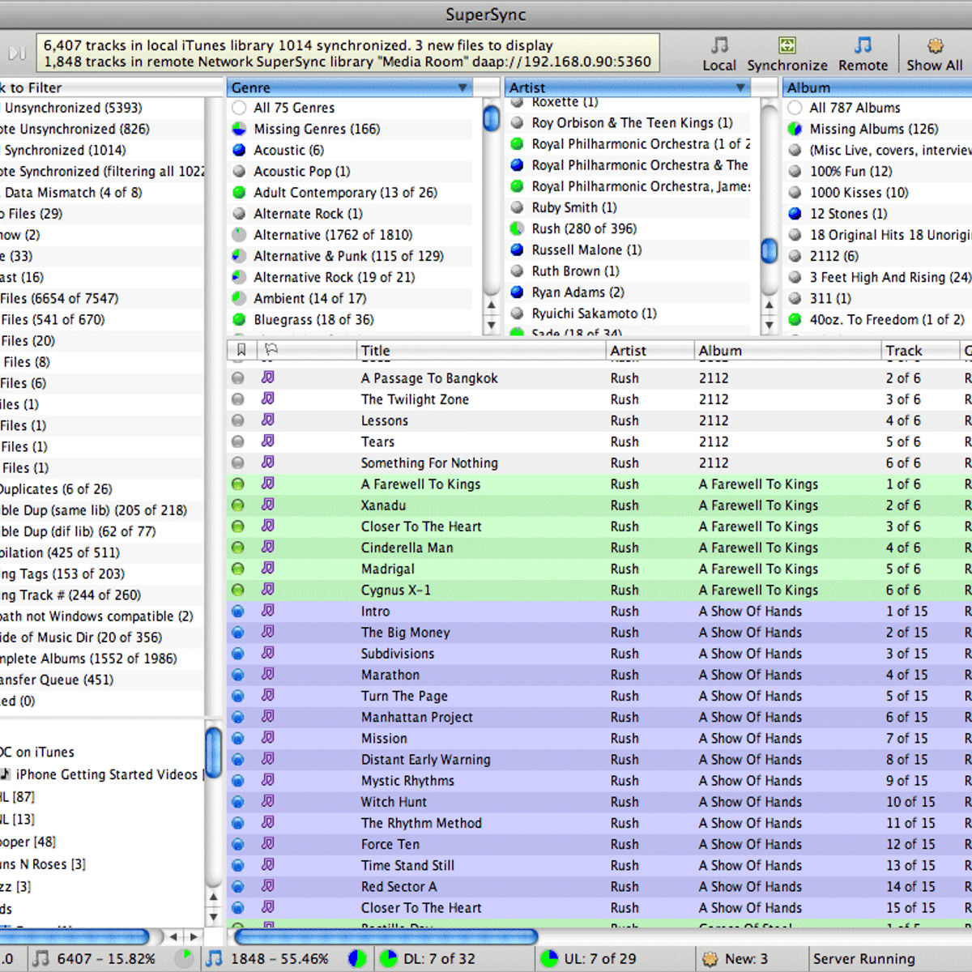Click the music note icon for Force Ten
Screen dimensions: 972x972
[267, 843]
